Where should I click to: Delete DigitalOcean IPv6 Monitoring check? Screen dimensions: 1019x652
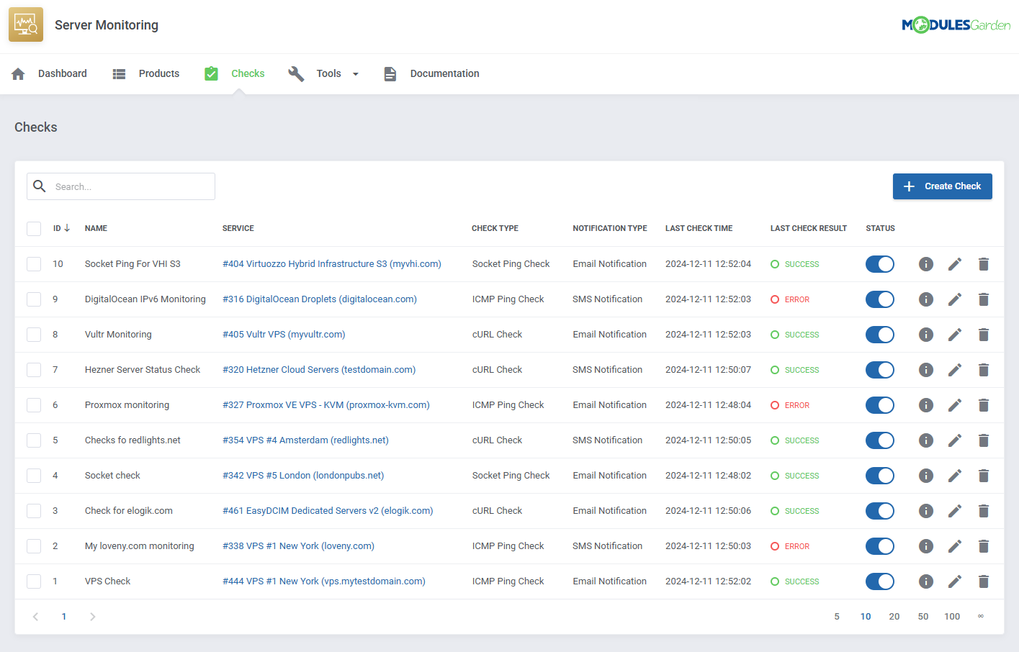984,299
